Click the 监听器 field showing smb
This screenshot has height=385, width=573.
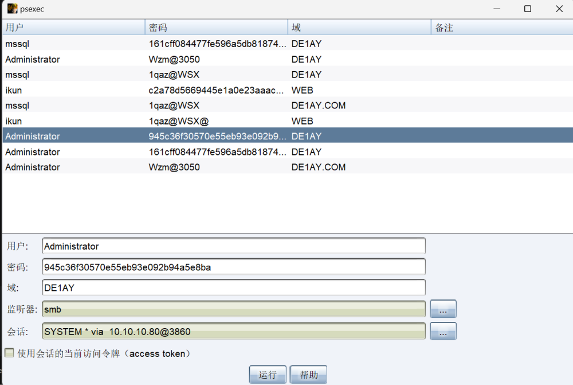click(234, 309)
